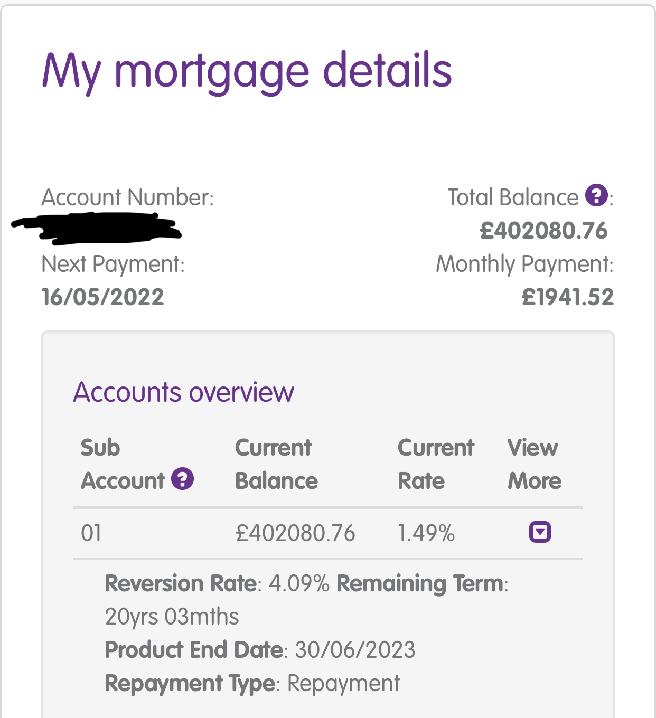Click the next payment date 16/05/2022
The image size is (656, 718).
coord(103,297)
